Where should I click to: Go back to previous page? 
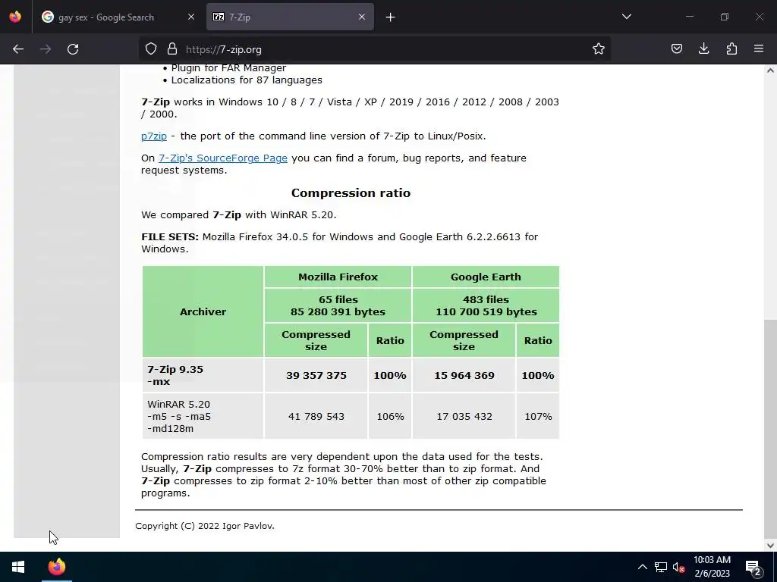pos(18,49)
